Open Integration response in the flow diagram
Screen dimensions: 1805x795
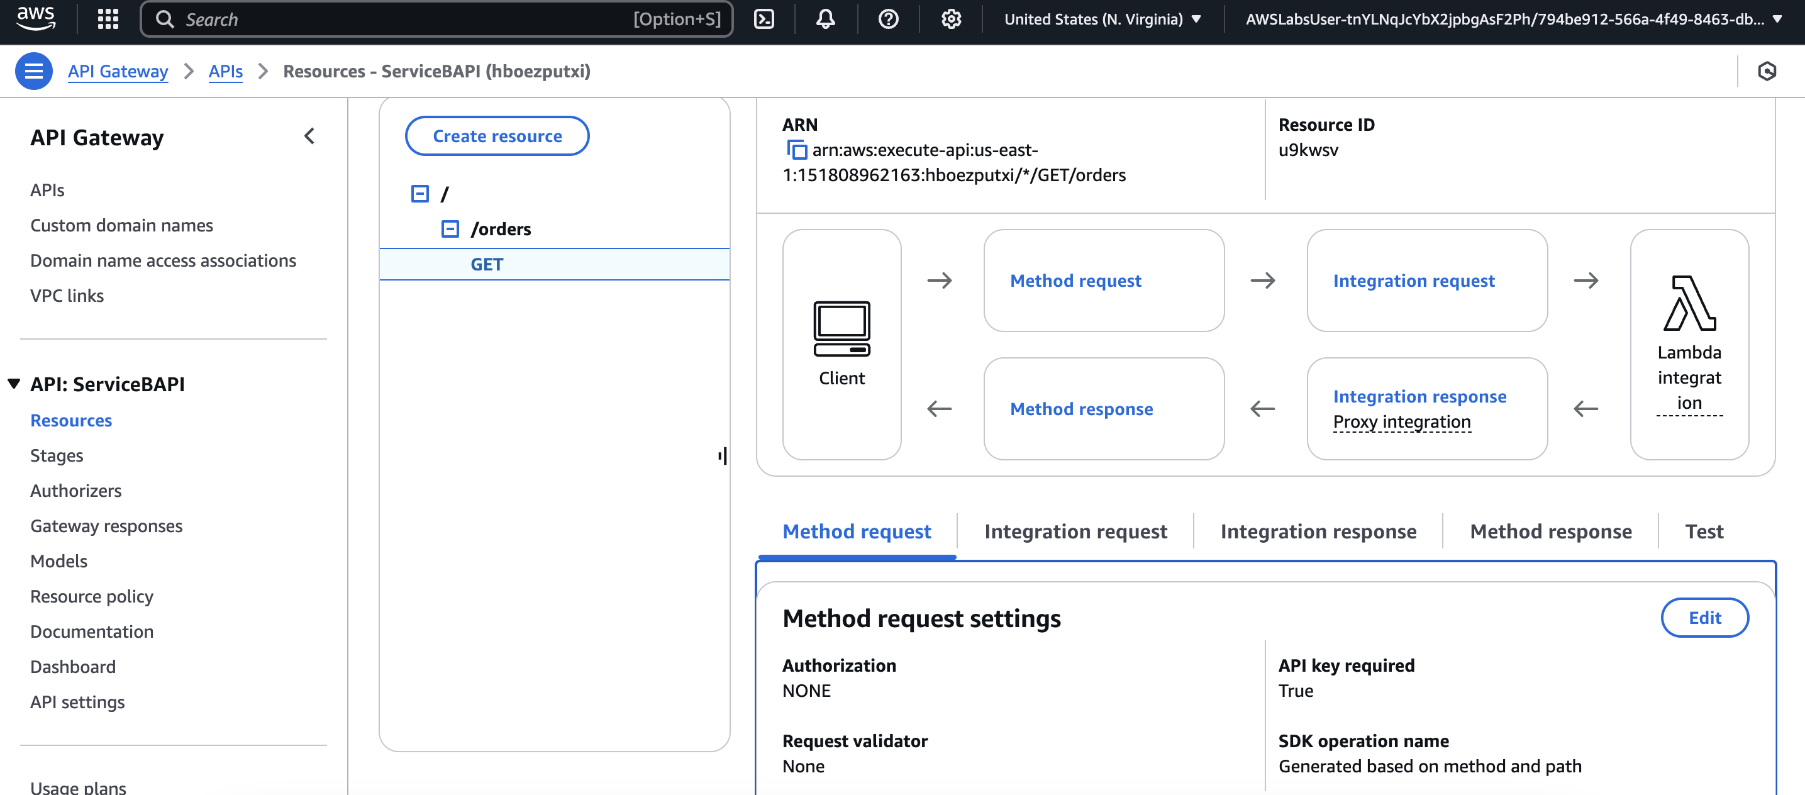point(1419,396)
